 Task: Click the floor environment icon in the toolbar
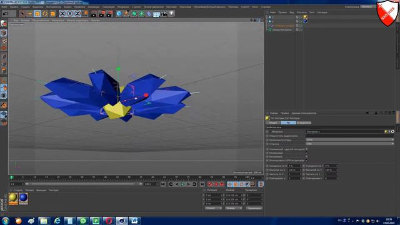click(x=156, y=14)
